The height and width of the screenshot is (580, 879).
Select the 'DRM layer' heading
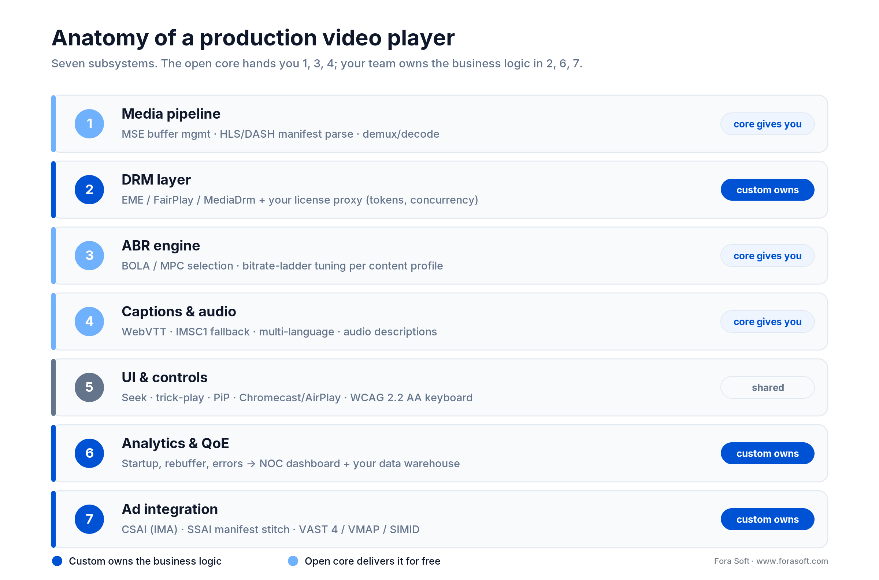(156, 180)
